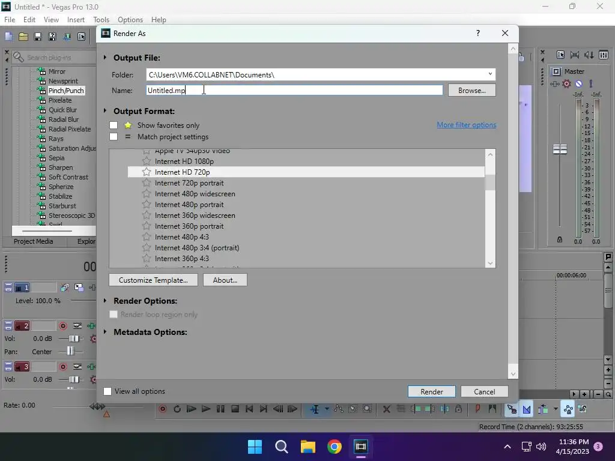Image resolution: width=615 pixels, height=461 pixels.
Task: Click the Stop button in transport bar
Action: [235, 409]
